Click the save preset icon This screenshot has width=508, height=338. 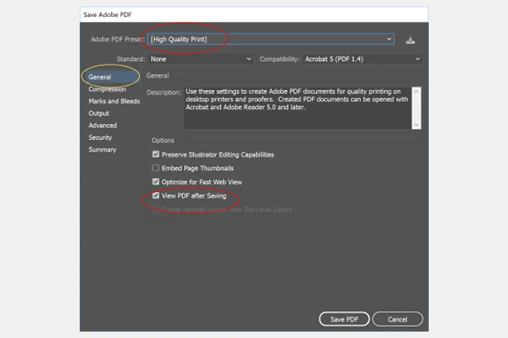[410, 40]
